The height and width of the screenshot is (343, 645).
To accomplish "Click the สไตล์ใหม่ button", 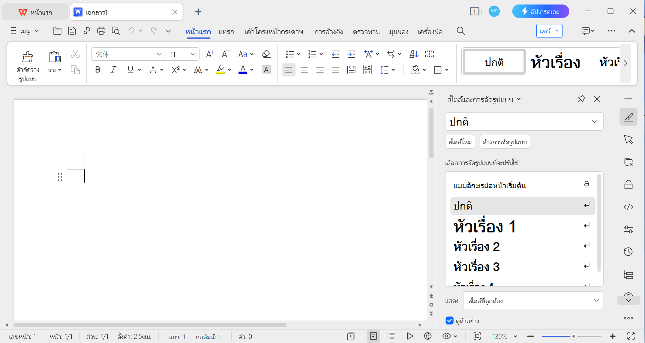I will [x=460, y=142].
